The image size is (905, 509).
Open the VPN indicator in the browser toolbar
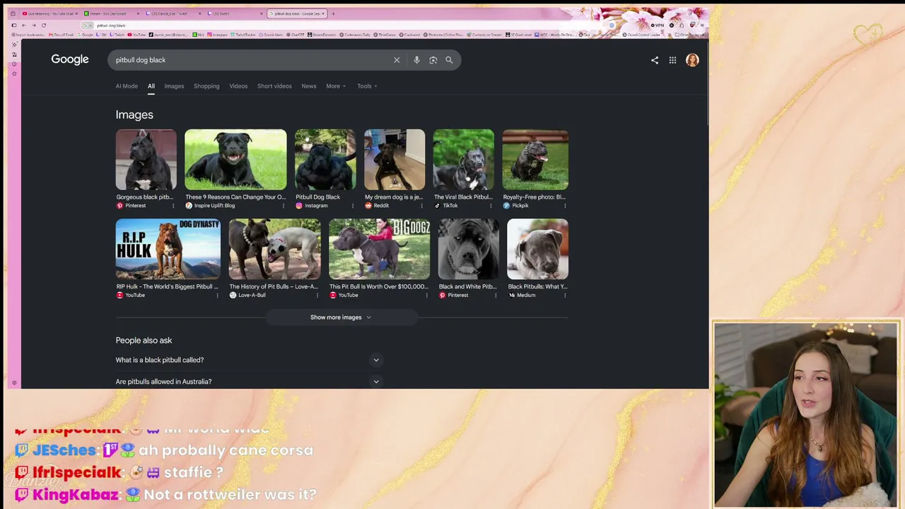[x=657, y=25]
